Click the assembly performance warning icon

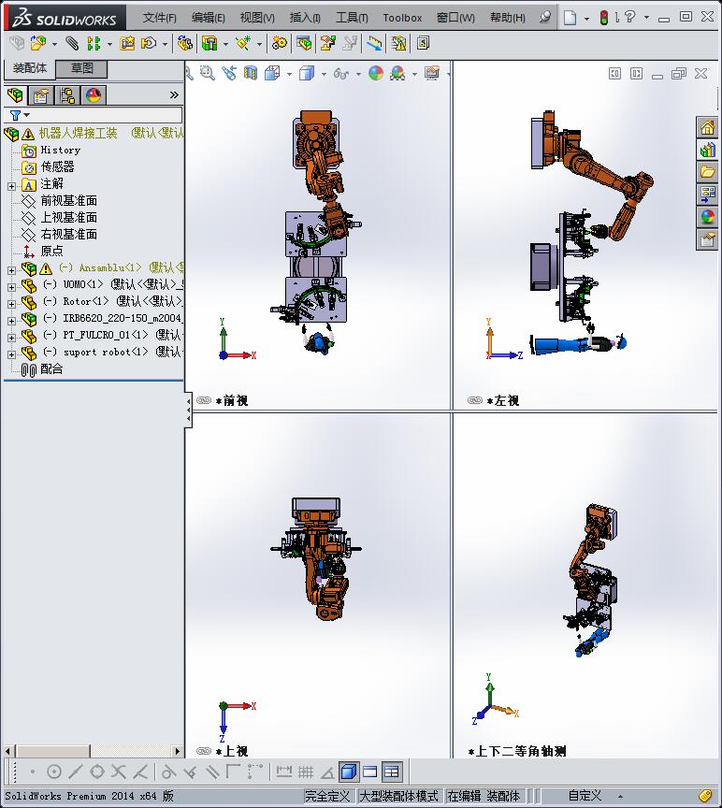pyautogui.click(x=398, y=43)
